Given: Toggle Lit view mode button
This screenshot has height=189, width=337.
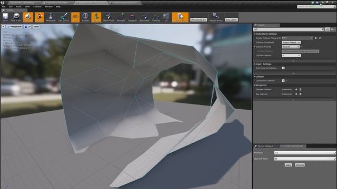Looking at the screenshot, I should pos(27,27).
